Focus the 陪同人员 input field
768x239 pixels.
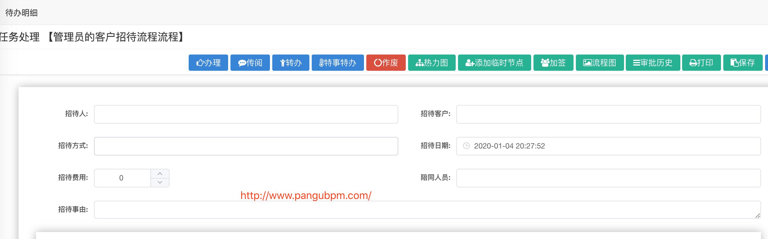coord(608,178)
